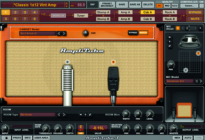This screenshot has width=205, height=140.
Task: Switch to the Amp A module
Action: coord(125,12)
